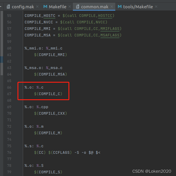Screen dimensions: 176x176
Task: Click $(COMPILE_S) on line 79
Action: tap(48, 172)
